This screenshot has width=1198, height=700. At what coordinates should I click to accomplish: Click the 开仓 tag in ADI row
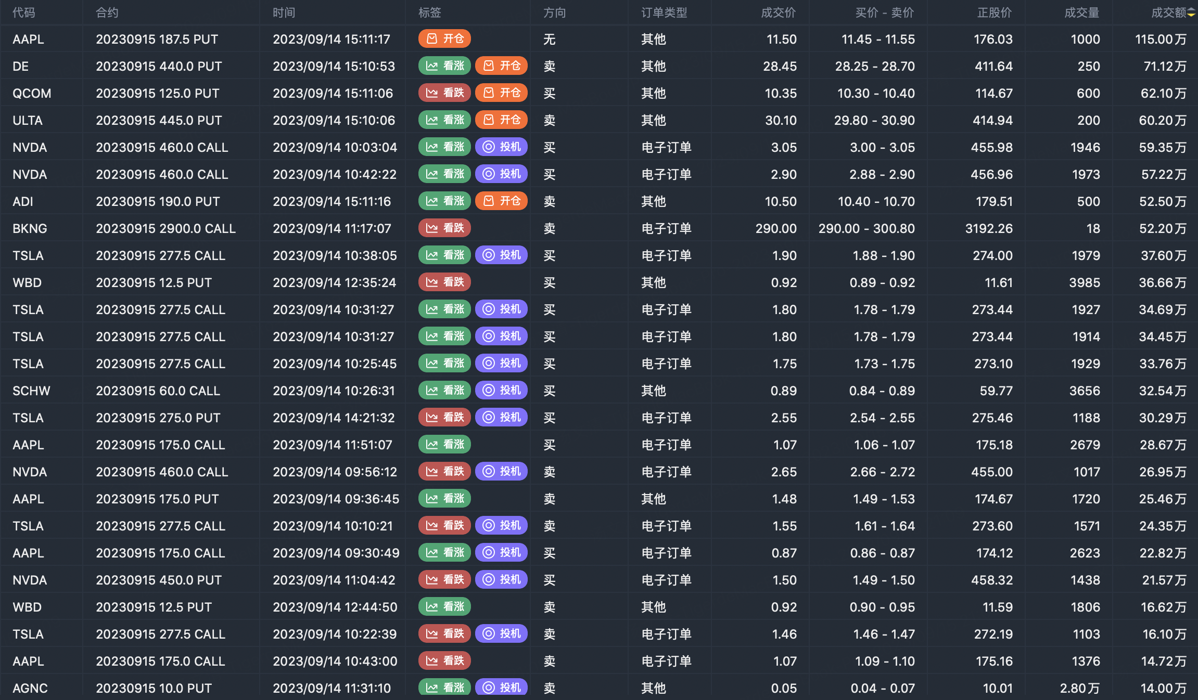(x=501, y=201)
